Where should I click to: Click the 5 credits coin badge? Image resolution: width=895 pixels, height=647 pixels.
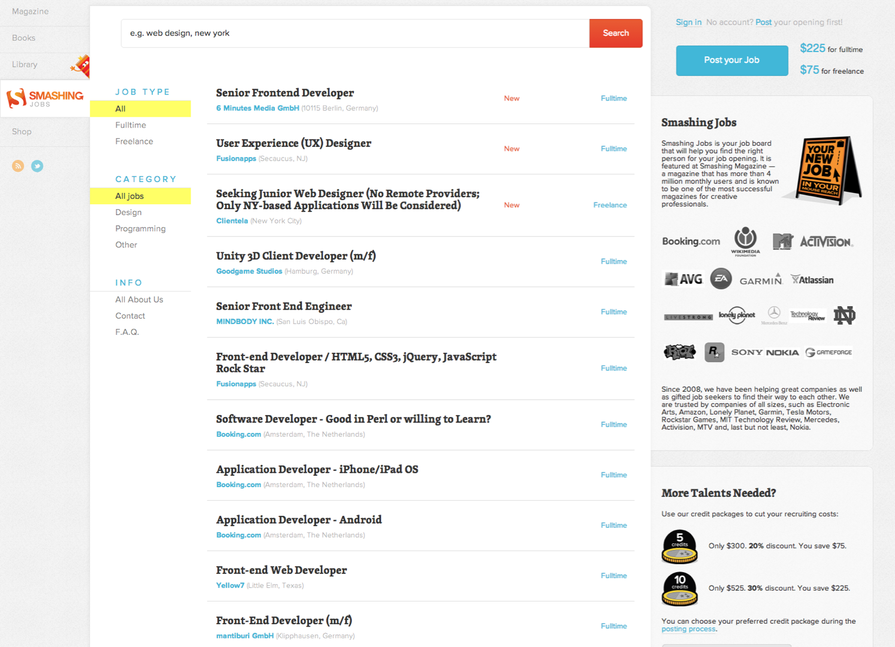pyautogui.click(x=679, y=546)
